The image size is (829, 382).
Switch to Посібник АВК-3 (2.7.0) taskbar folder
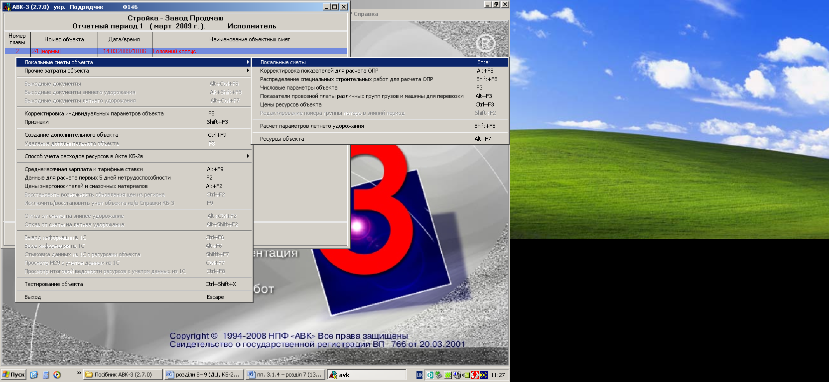[x=123, y=375]
